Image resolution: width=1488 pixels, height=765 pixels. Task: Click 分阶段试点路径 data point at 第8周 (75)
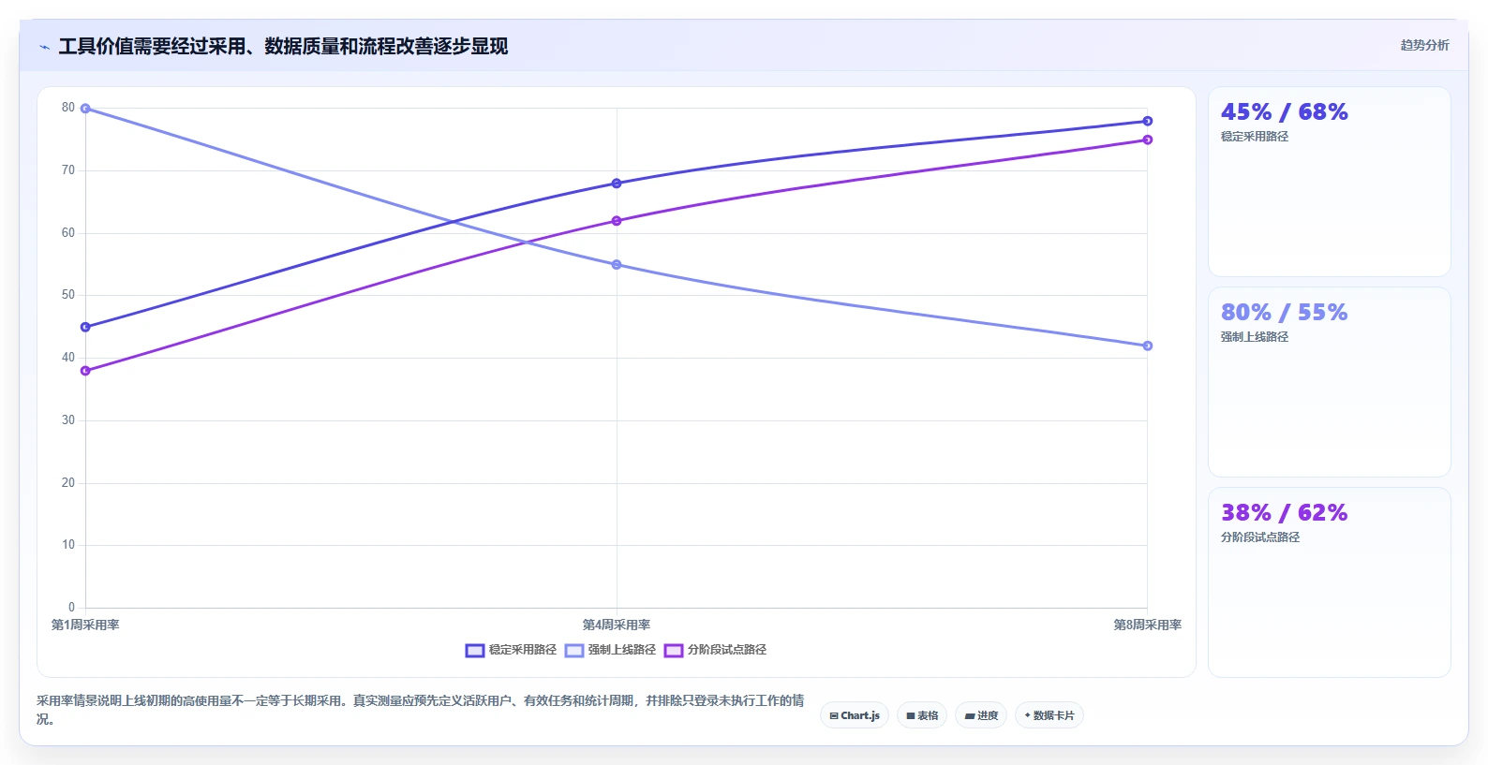(x=1148, y=140)
